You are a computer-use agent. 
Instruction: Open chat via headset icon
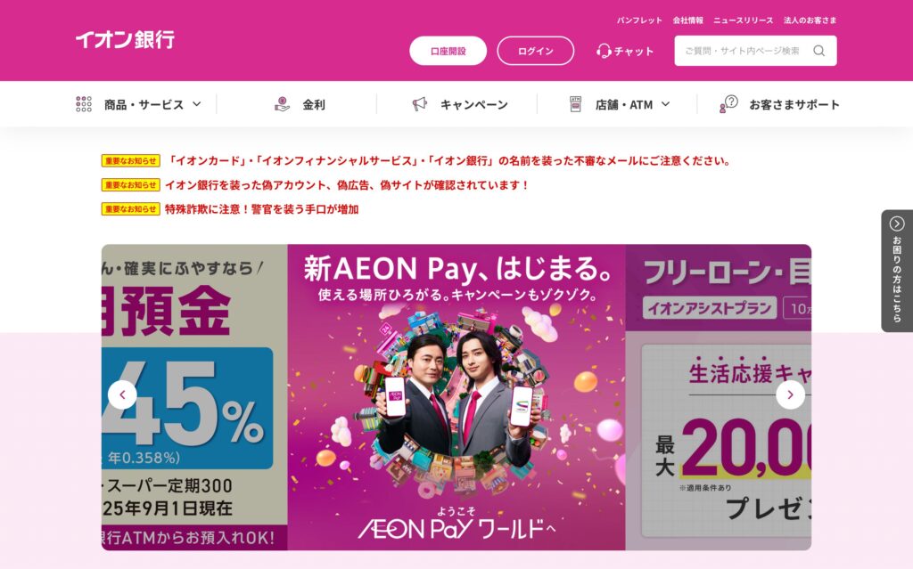click(x=604, y=51)
